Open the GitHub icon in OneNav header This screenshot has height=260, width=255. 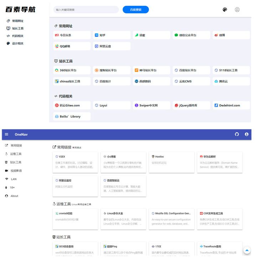click(x=237, y=134)
